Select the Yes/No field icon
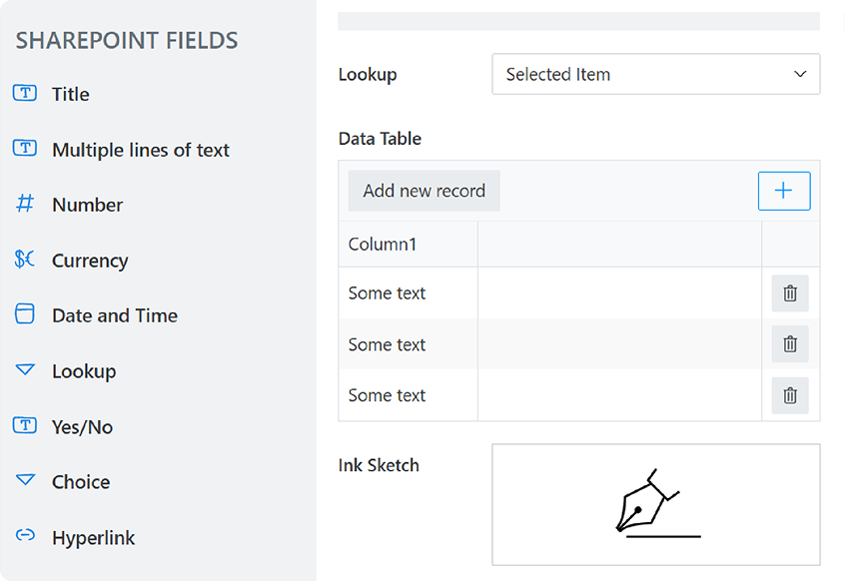Screen dimensions: 845x581 [x=26, y=426]
